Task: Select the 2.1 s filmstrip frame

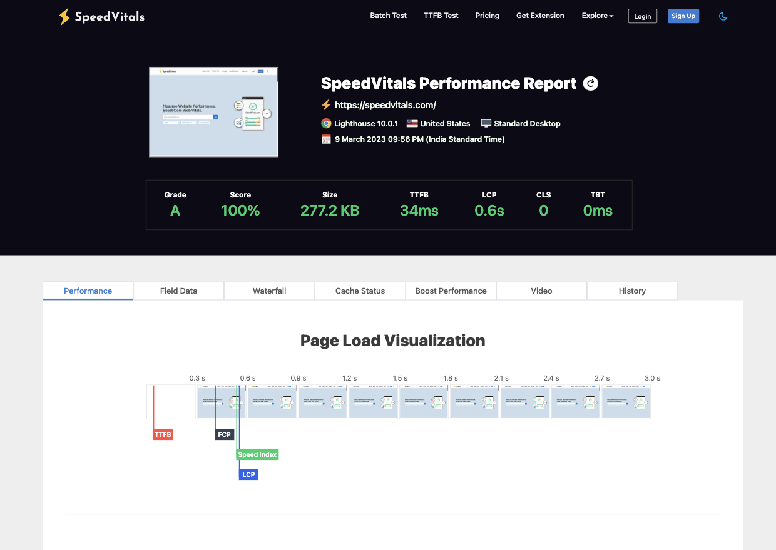Action: [525, 402]
